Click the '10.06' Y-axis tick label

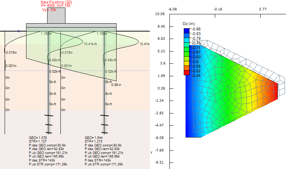[160, 14]
